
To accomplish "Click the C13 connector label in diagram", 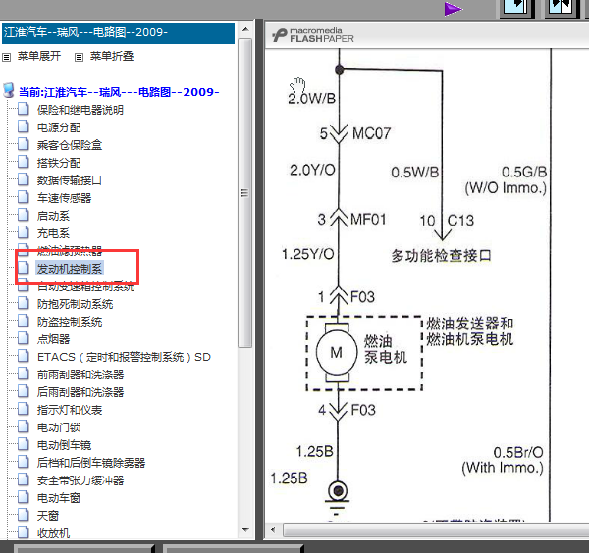I will tap(460, 221).
